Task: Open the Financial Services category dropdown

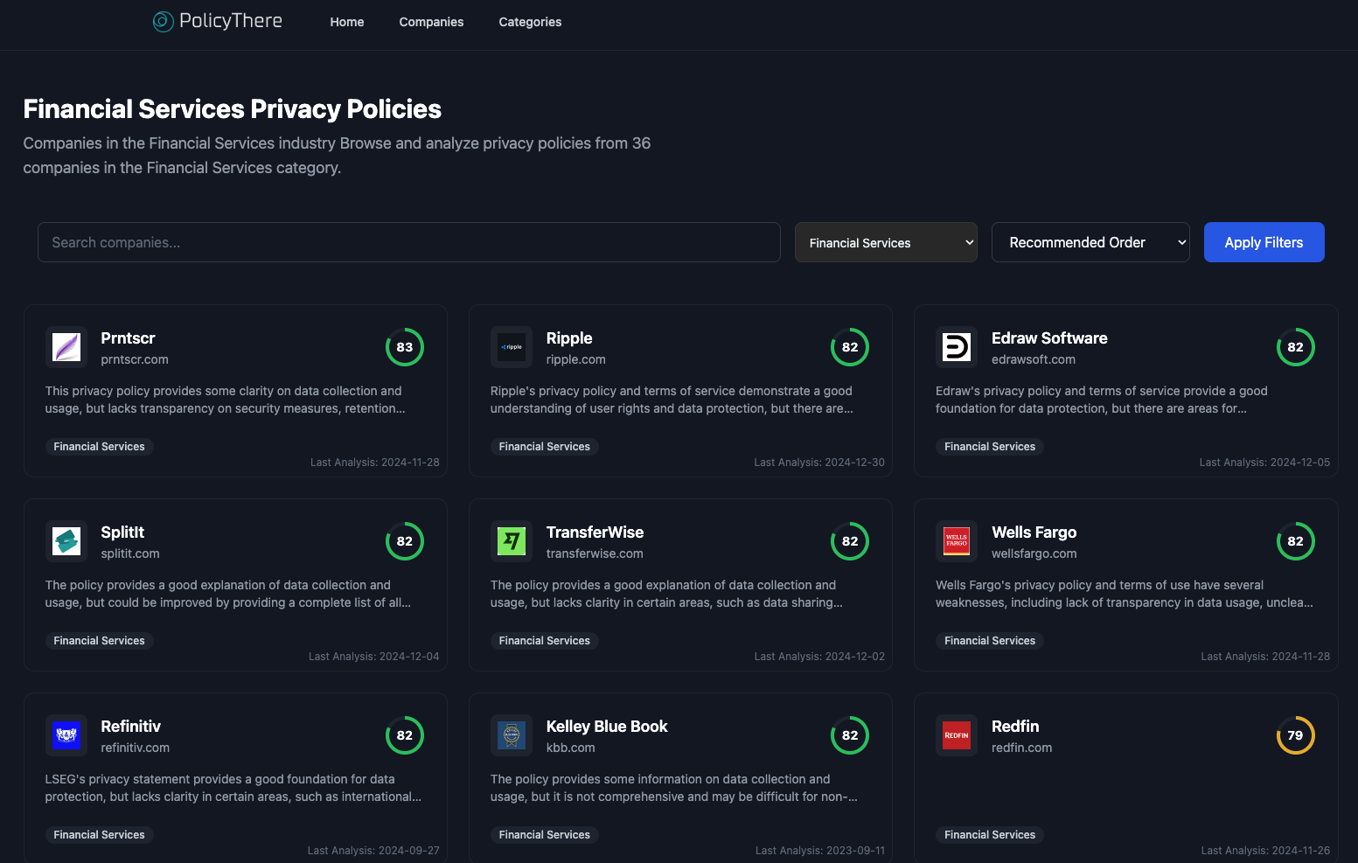Action: point(886,242)
